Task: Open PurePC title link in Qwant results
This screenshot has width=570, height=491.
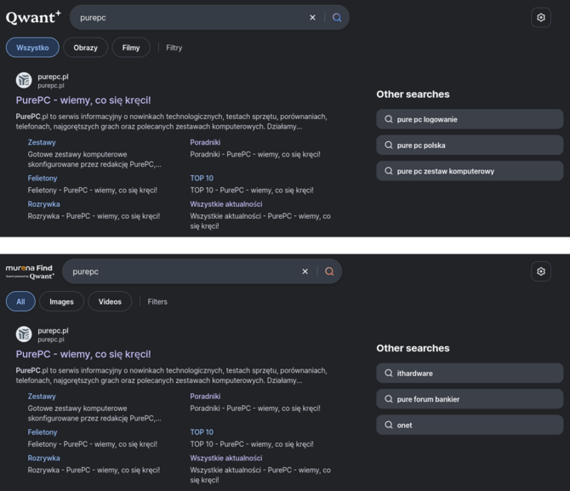Action: (83, 100)
